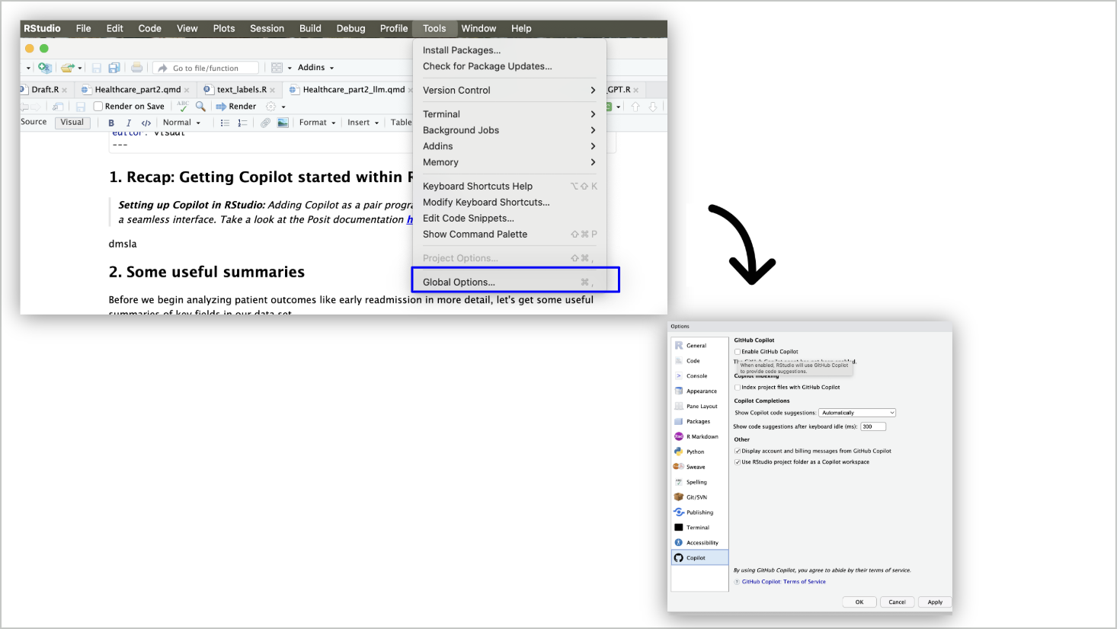Open the Addins dropdown in toolbar

coord(315,68)
